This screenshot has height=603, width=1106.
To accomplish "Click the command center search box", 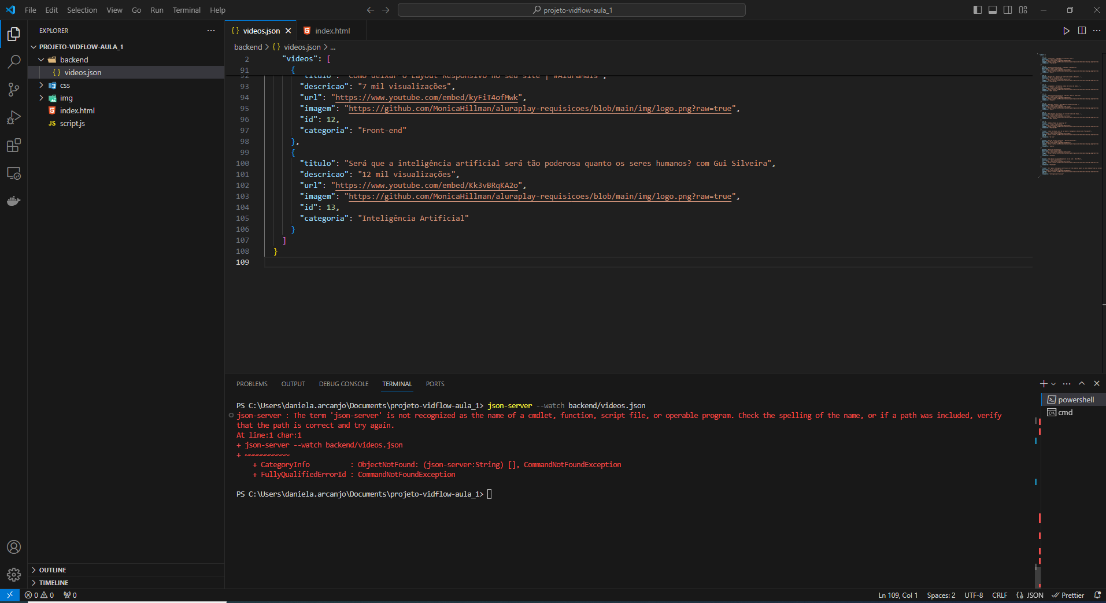I will (x=572, y=10).
